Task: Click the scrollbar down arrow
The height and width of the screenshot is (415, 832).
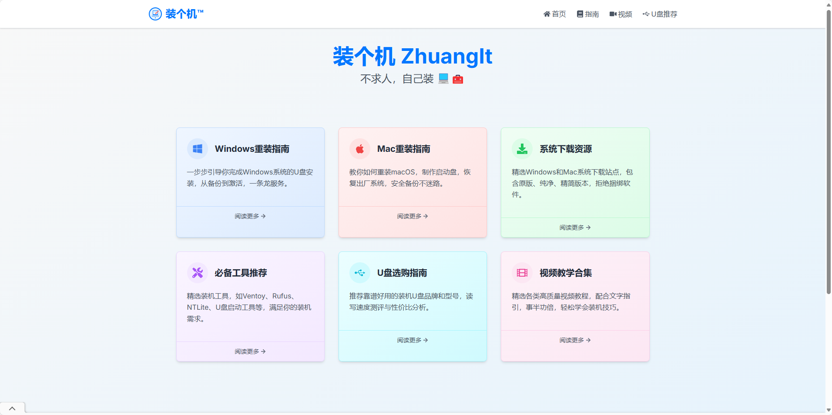Action: [829, 410]
